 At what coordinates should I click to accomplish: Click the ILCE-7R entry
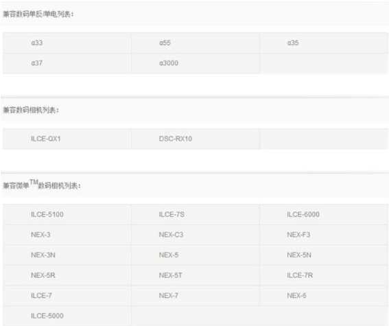[x=323, y=276]
